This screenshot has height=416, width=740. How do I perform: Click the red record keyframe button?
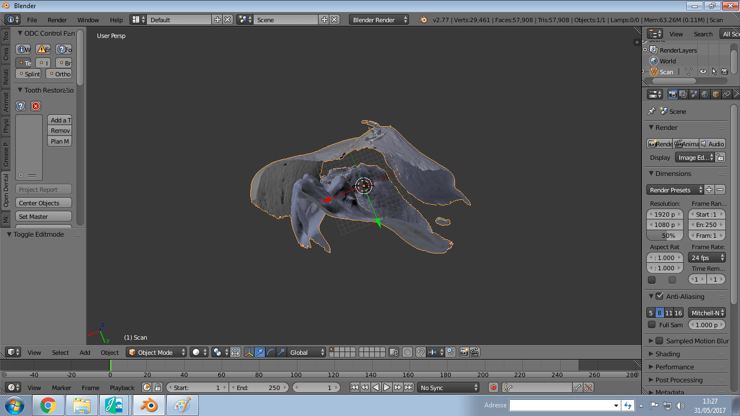tap(493, 387)
